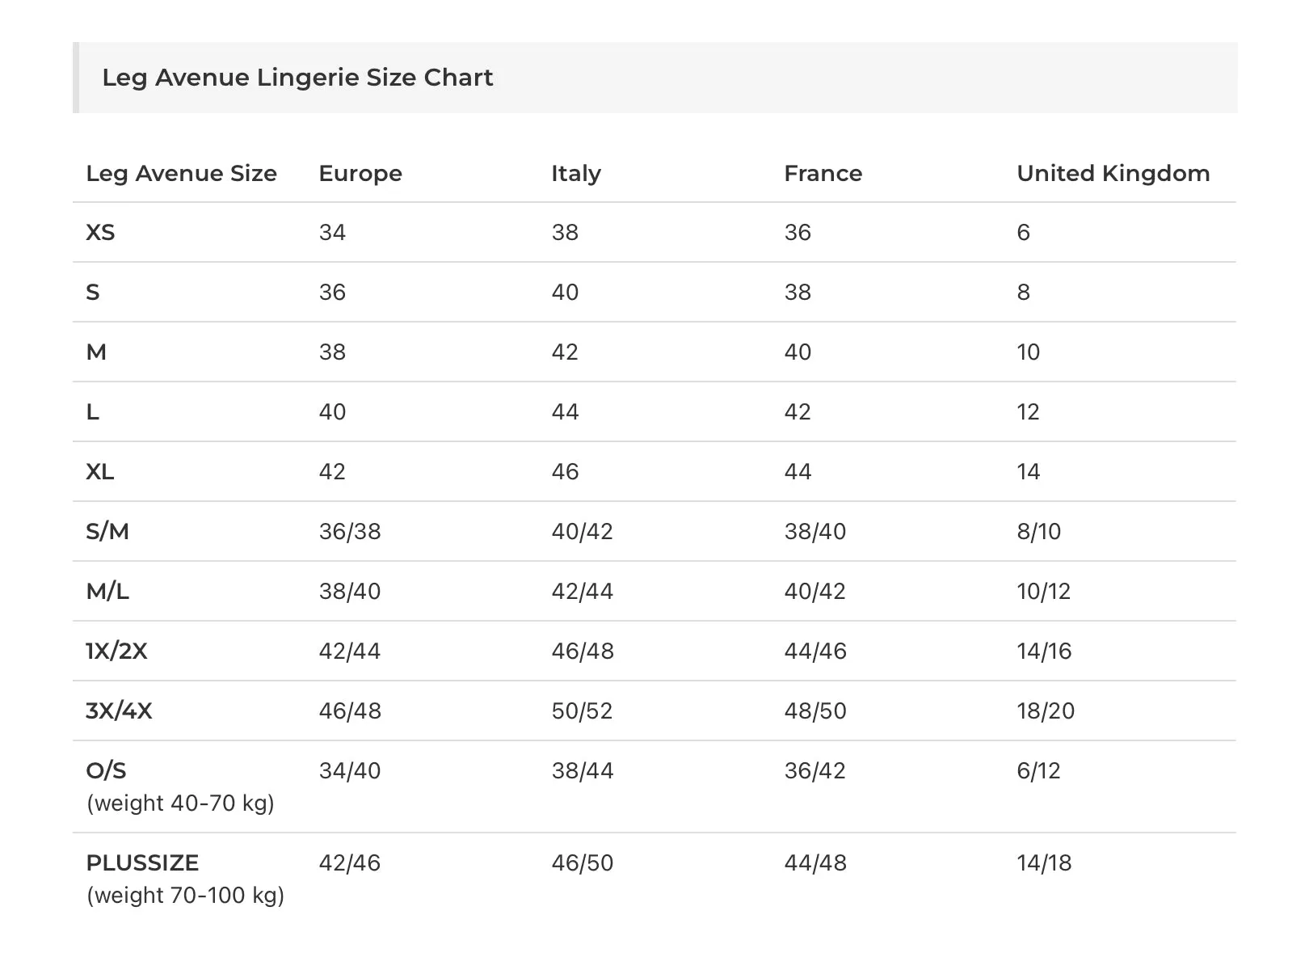The image size is (1309, 953).
Task: Click Italy value 44 in L row
Action: coord(565,412)
